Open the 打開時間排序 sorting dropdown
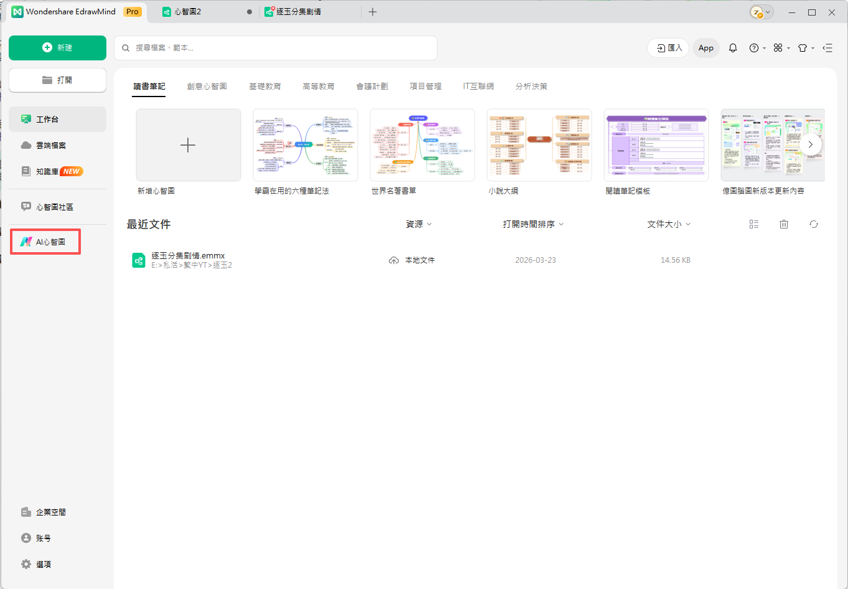 [532, 224]
